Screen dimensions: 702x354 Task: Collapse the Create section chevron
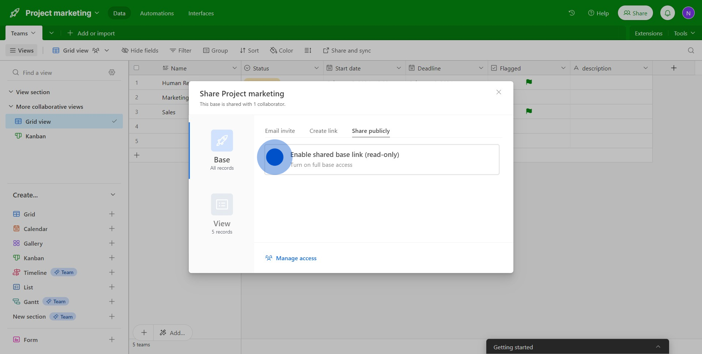pyautogui.click(x=113, y=195)
